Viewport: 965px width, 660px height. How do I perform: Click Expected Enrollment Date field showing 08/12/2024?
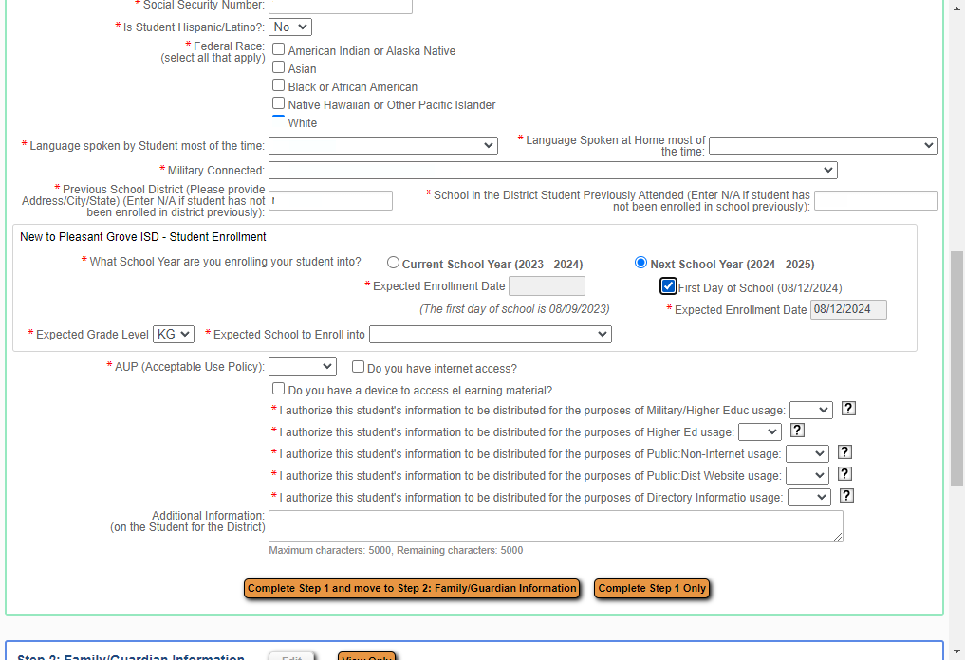[848, 309]
